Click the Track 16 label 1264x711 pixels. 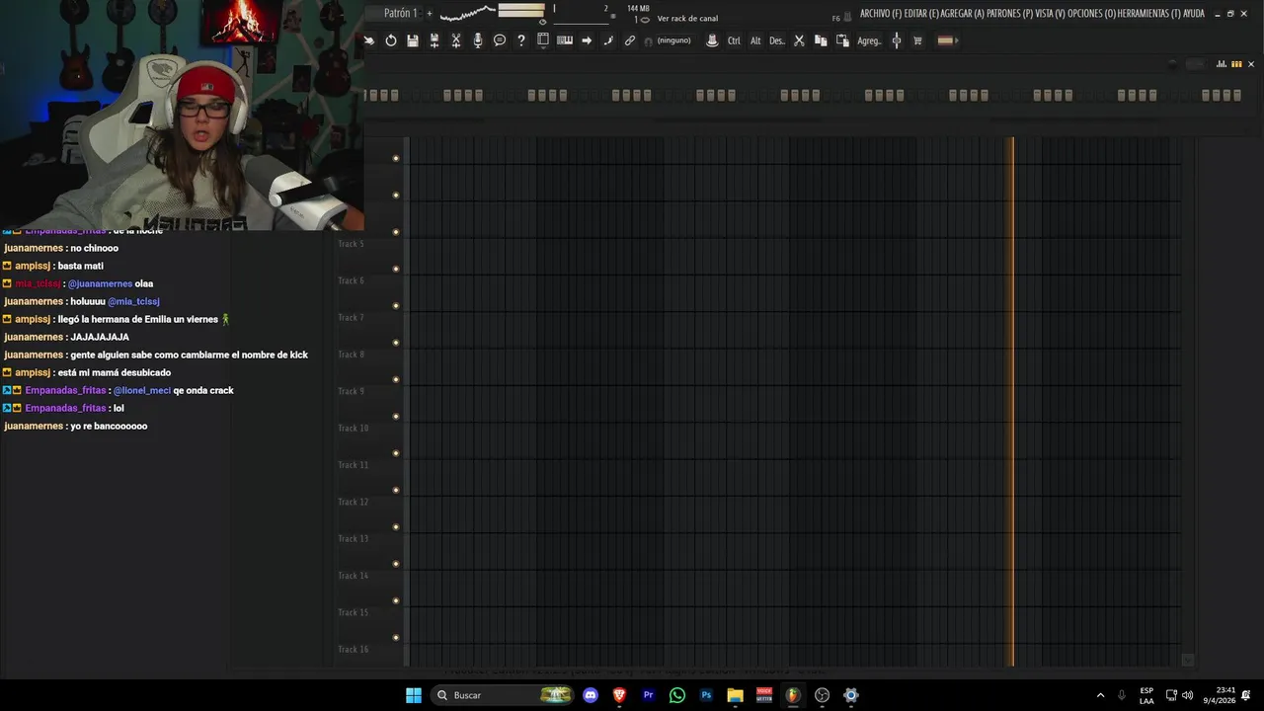353,649
